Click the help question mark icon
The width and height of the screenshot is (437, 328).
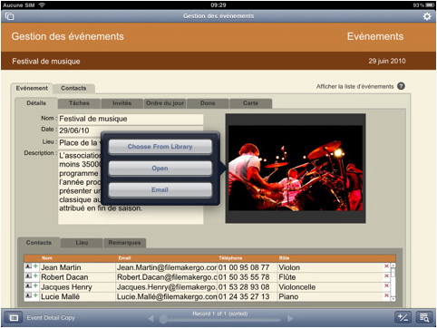click(401, 86)
